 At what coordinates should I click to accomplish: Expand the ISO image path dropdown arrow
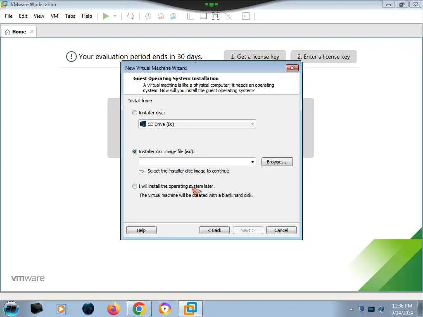pyautogui.click(x=252, y=162)
